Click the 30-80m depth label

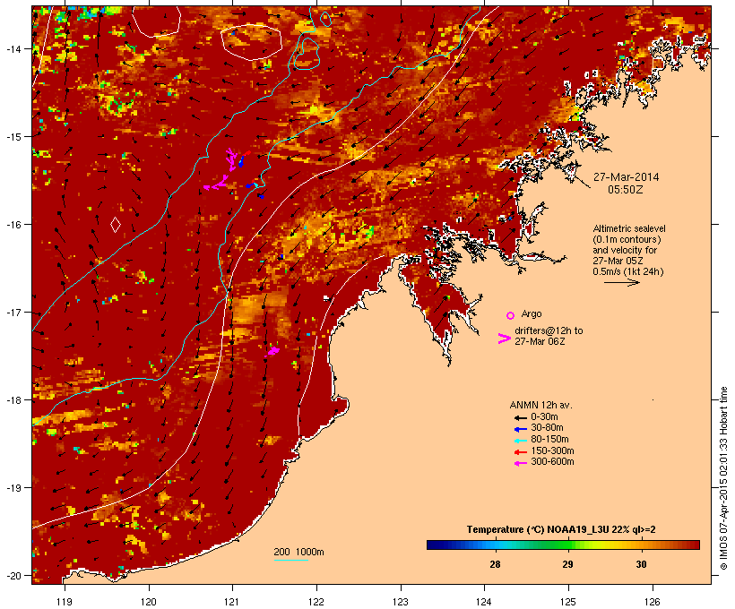pyautogui.click(x=547, y=428)
